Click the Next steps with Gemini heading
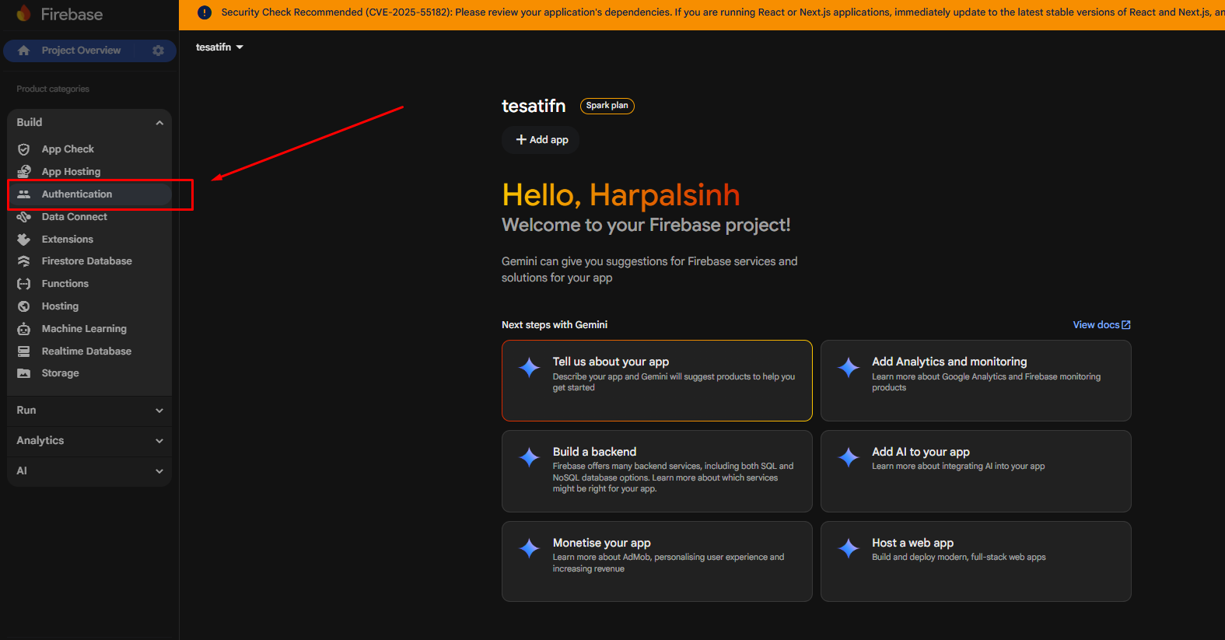This screenshot has width=1225, height=640. (x=555, y=325)
